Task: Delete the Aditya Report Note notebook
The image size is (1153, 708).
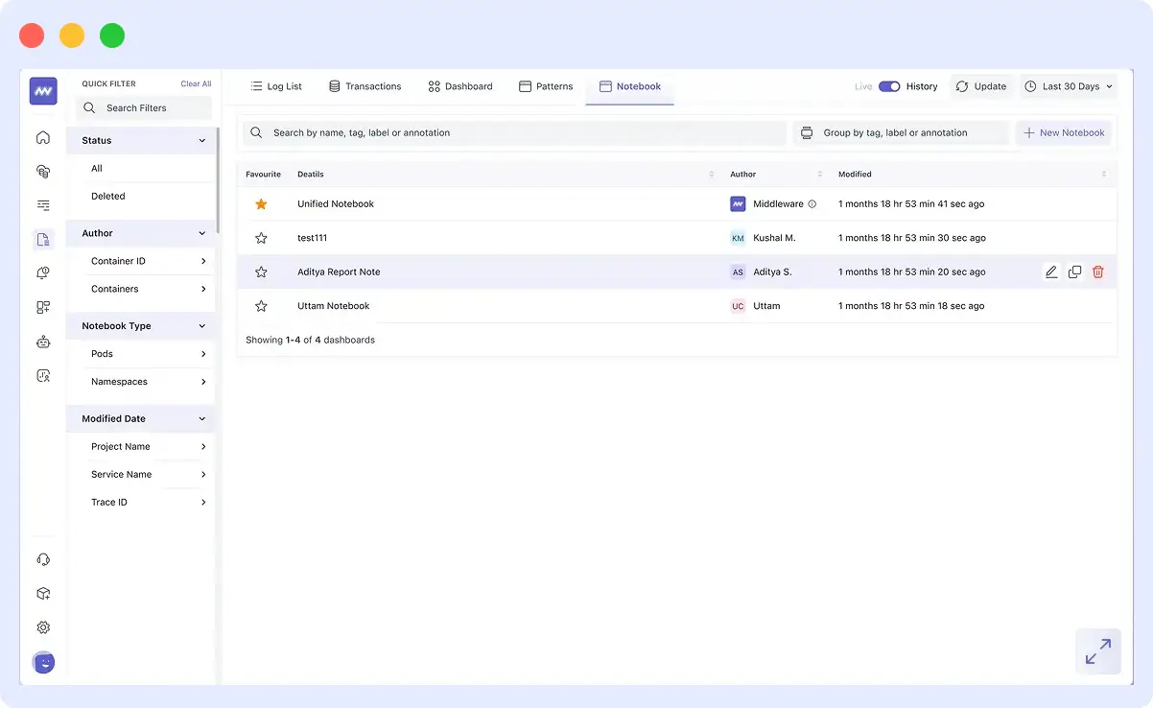Action: [1097, 271]
